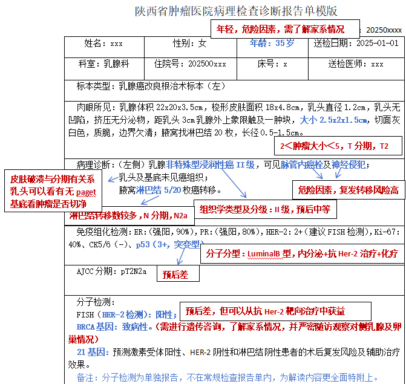The image size is (406, 384).
Task: Select the 淋巴结转移数较多 N分期 callout
Action: pos(129,215)
